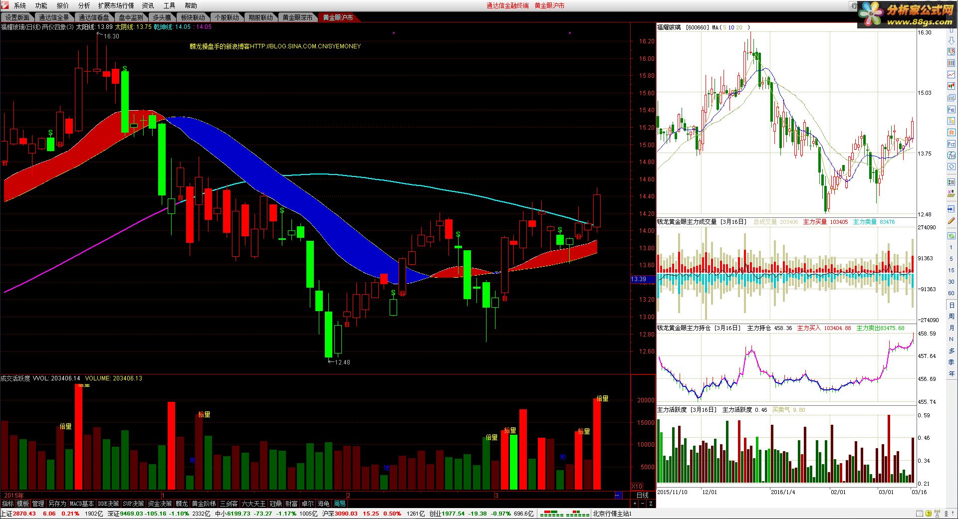Image resolution: width=958 pixels, height=519 pixels.
Task: Click the 模板 template tab
Action: 22,504
